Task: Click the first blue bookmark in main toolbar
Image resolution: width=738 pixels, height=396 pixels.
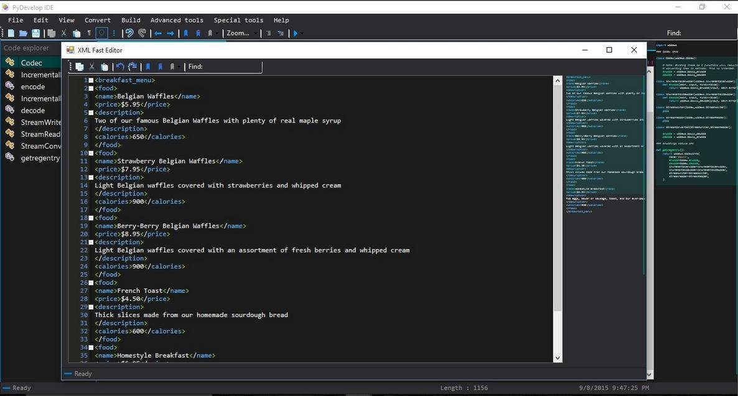Action: [x=186, y=33]
